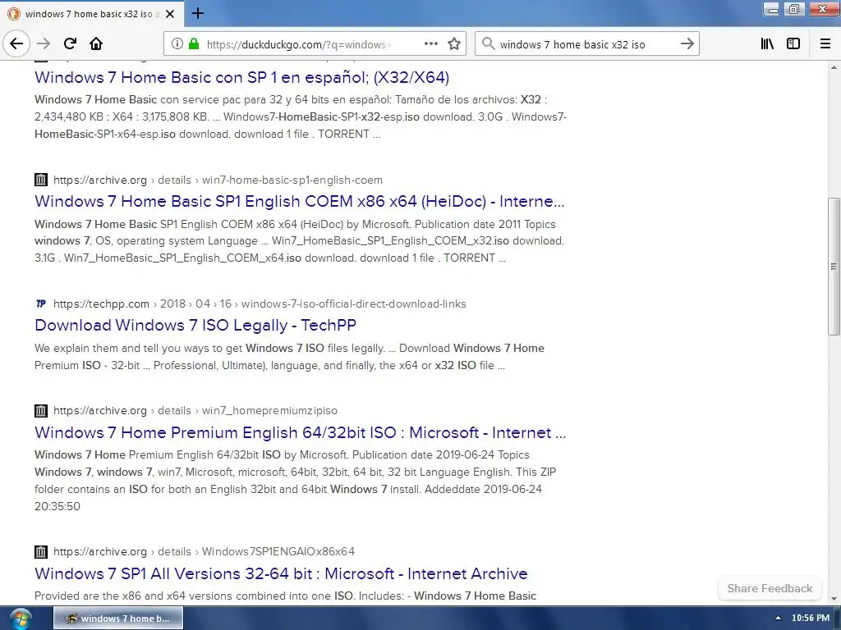Open the Firefox hamburger menu
Screen dimensions: 841x630
825,43
